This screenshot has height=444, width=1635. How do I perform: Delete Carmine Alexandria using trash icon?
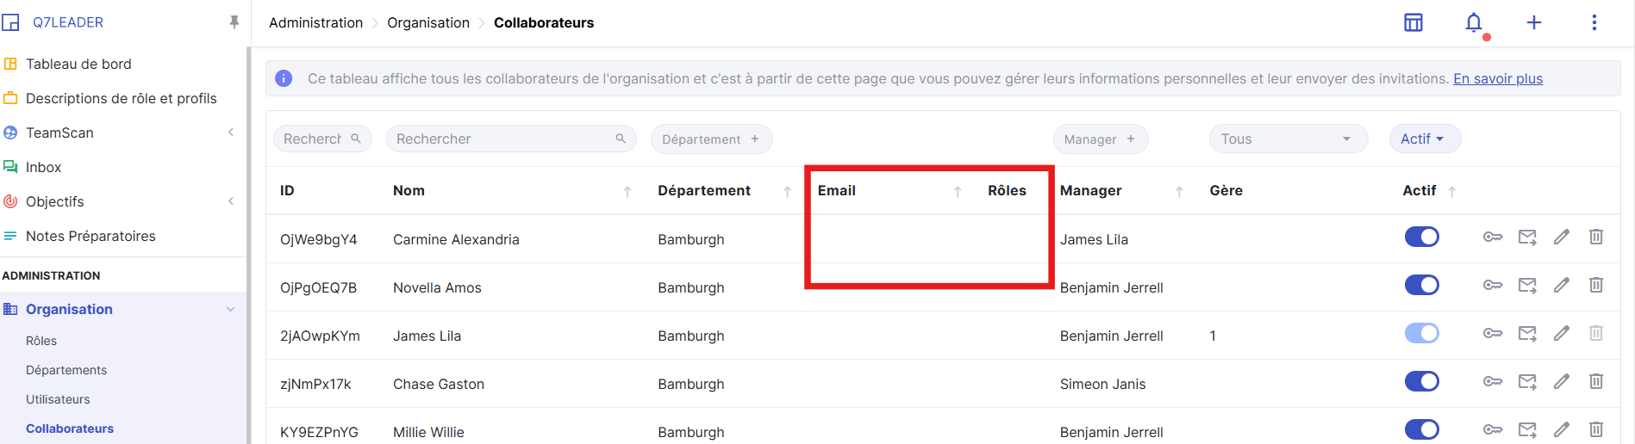pos(1595,237)
